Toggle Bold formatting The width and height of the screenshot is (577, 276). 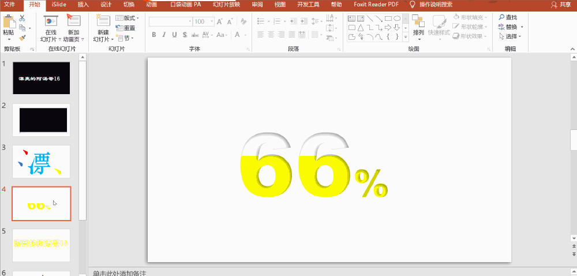(154, 35)
